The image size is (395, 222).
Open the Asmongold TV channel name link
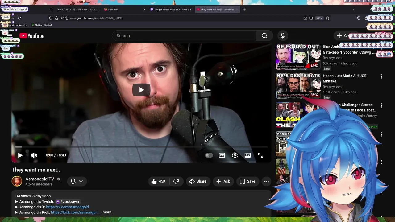(40, 179)
